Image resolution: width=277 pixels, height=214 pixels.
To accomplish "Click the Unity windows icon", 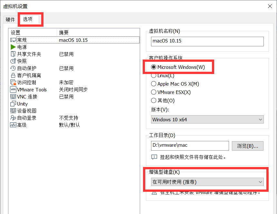I will pyautogui.click(x=13, y=104).
